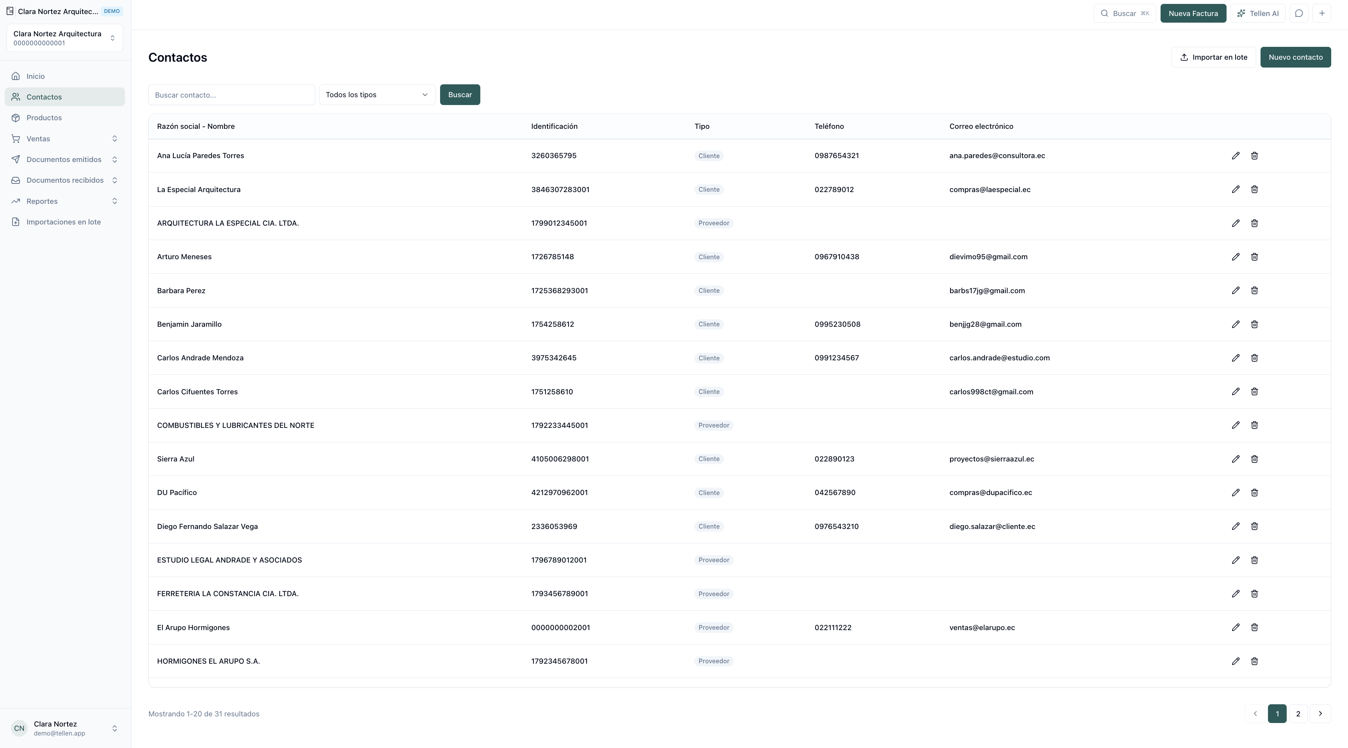
Task: Delete FERRETERIA LA CONSTANCIA contact
Action: 1254,594
